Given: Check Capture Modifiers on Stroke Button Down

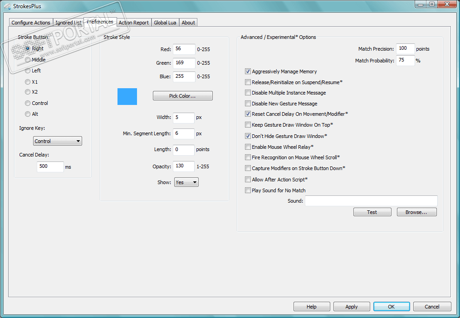Looking at the screenshot, I should (248, 168).
